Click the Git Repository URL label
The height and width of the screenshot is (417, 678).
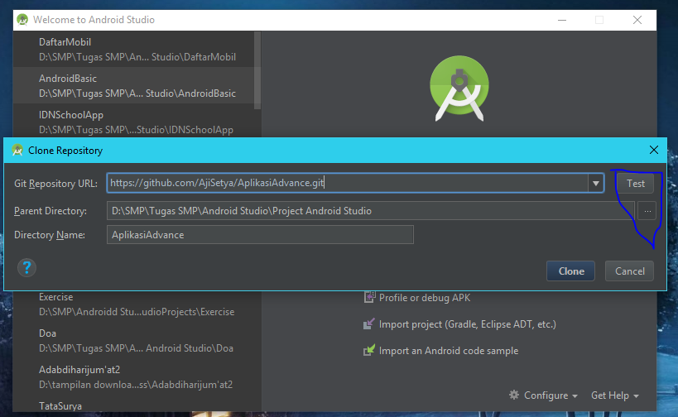coord(55,184)
